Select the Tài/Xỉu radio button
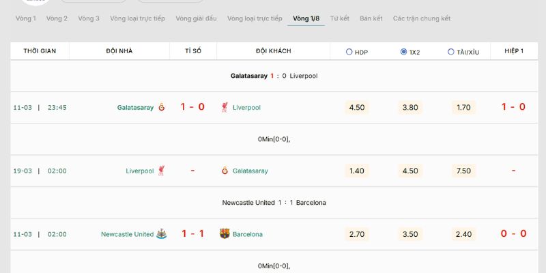Image resolution: width=546 pixels, height=273 pixels. [450, 52]
